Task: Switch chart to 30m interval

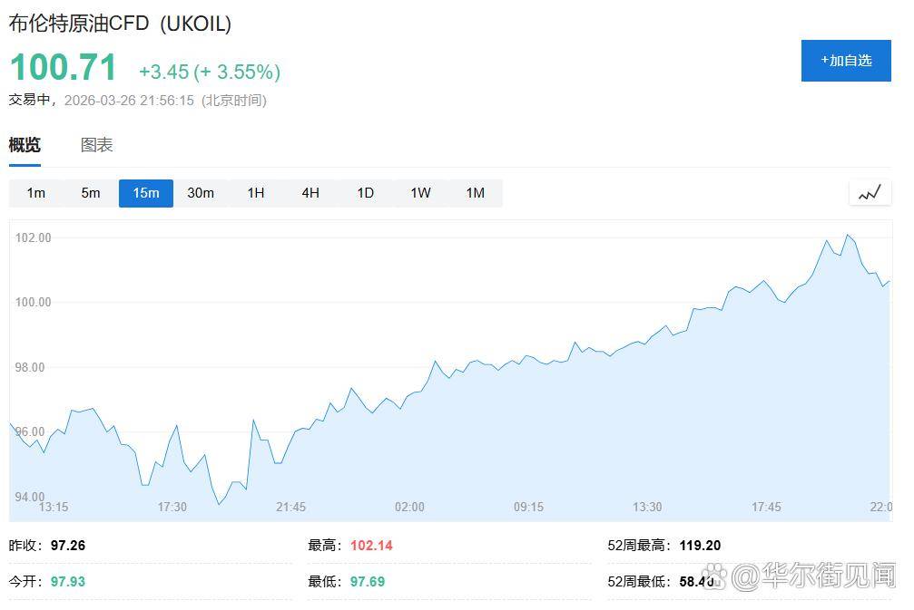Action: pos(201,193)
